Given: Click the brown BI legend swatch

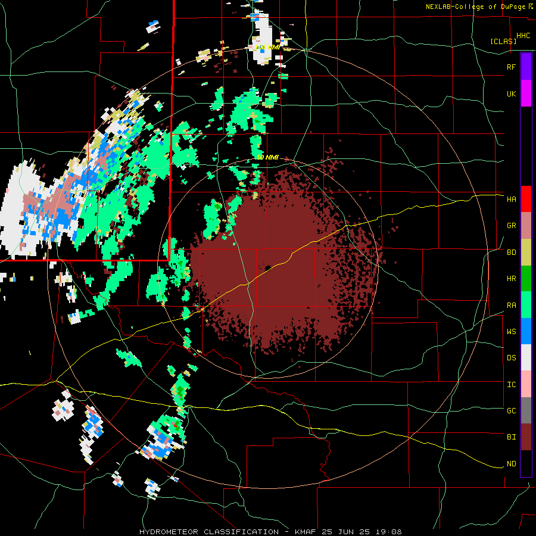Looking at the screenshot, I should click(x=526, y=437).
